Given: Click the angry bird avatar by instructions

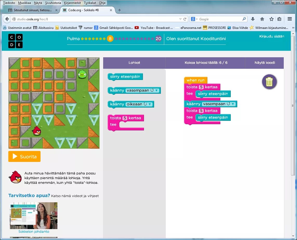Looking at the screenshot, I should point(16,177).
